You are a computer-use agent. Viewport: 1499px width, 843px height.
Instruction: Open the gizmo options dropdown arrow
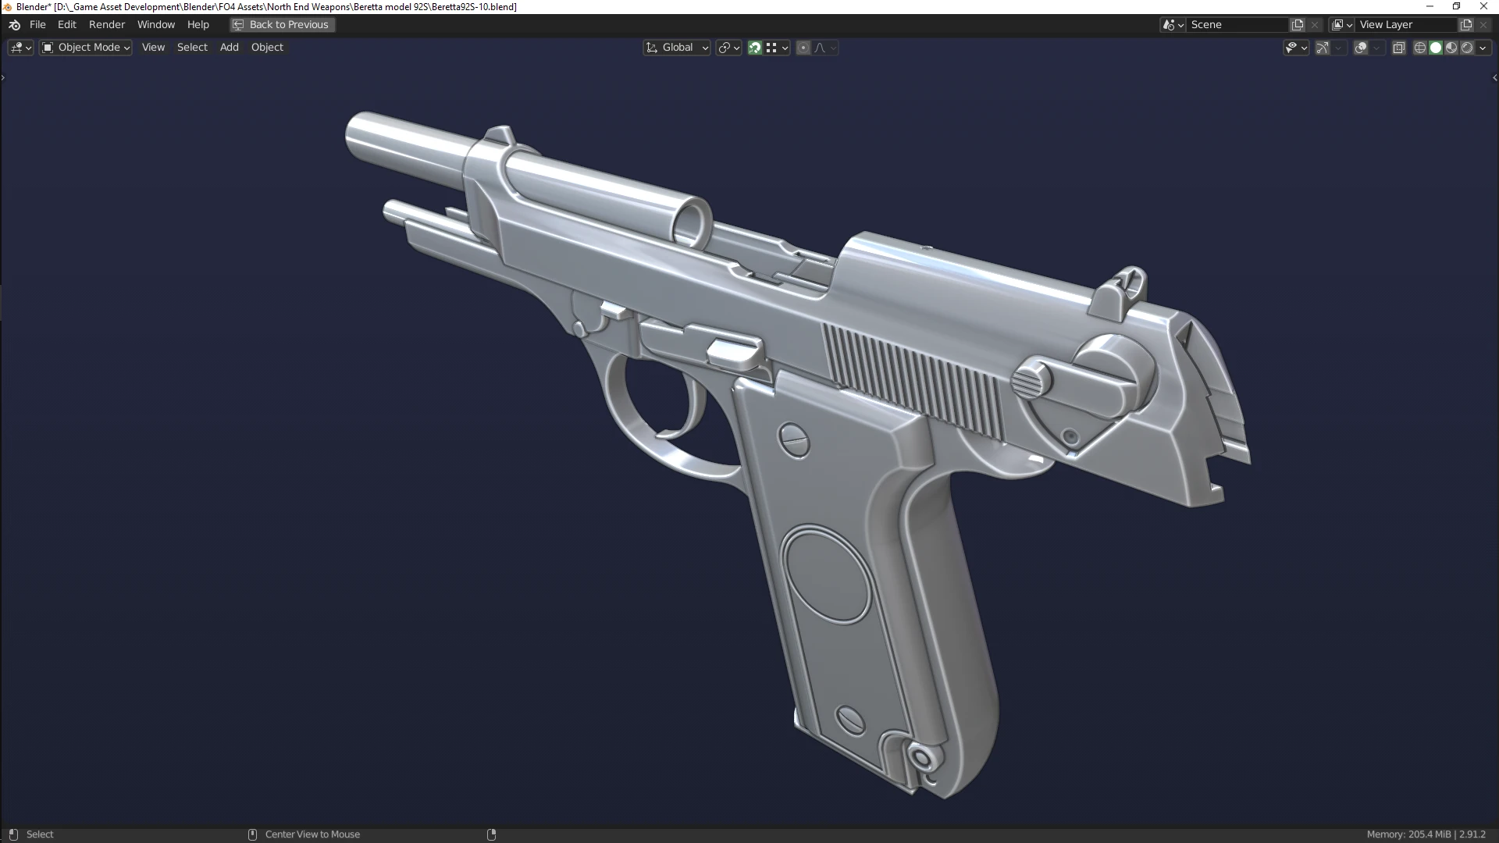tap(1339, 48)
